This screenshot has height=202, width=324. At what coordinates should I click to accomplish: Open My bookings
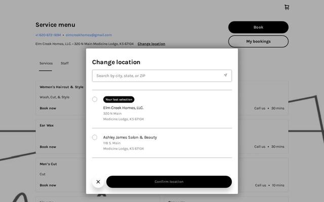point(258,41)
